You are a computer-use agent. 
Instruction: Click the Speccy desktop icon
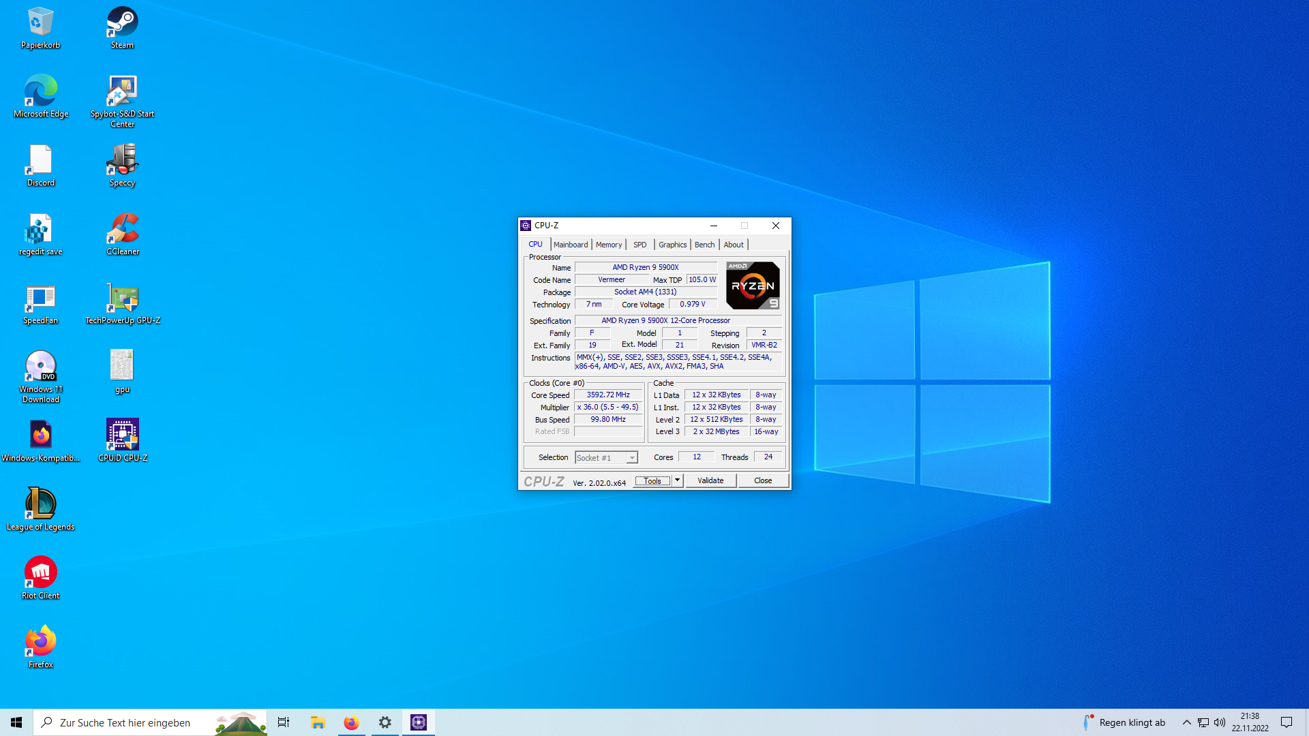pyautogui.click(x=122, y=165)
